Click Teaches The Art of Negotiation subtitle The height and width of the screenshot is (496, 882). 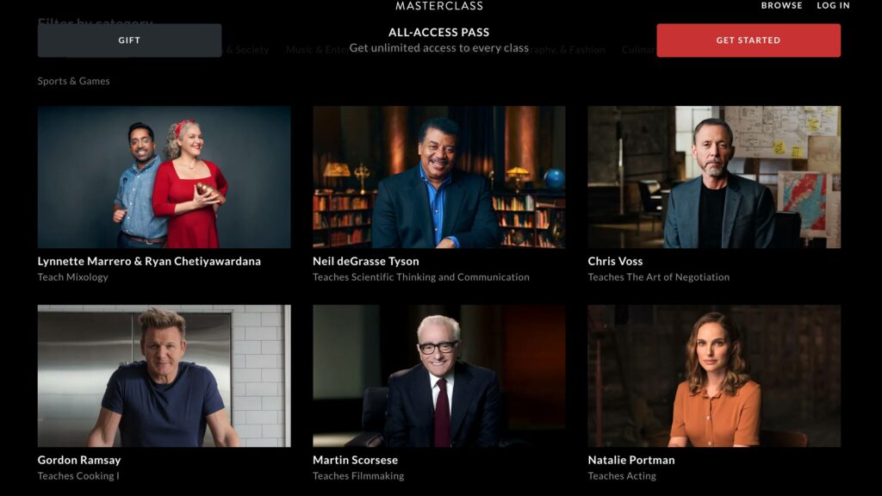click(658, 277)
